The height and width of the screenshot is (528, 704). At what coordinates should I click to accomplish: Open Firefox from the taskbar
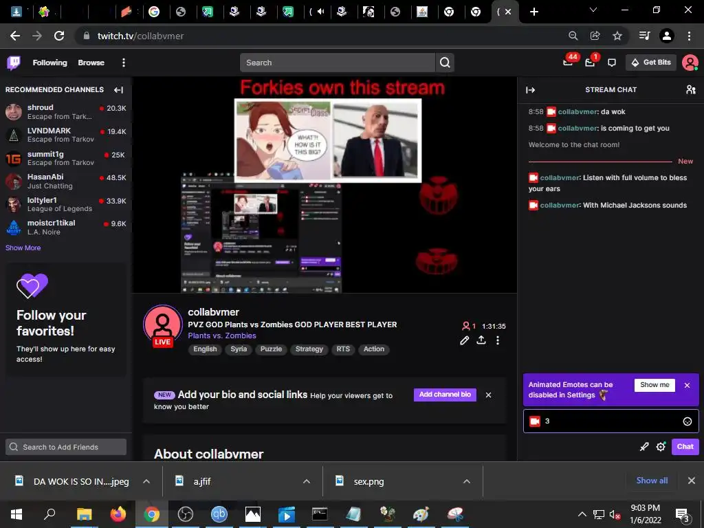pos(118,514)
